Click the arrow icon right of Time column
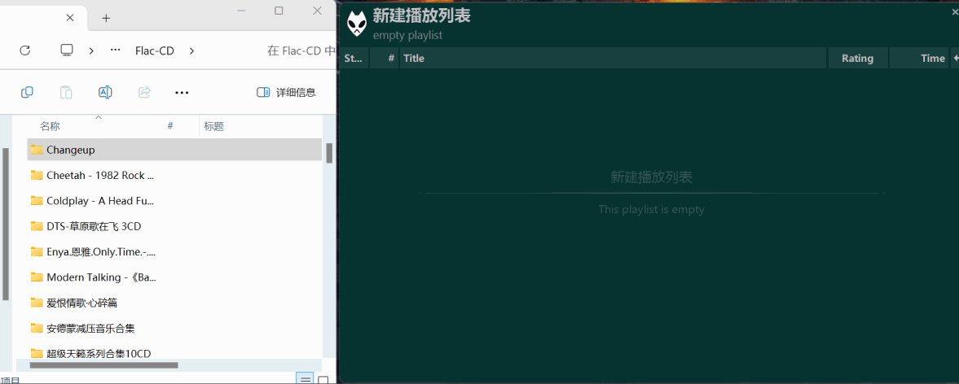This screenshot has height=384, width=959. pos(955,58)
